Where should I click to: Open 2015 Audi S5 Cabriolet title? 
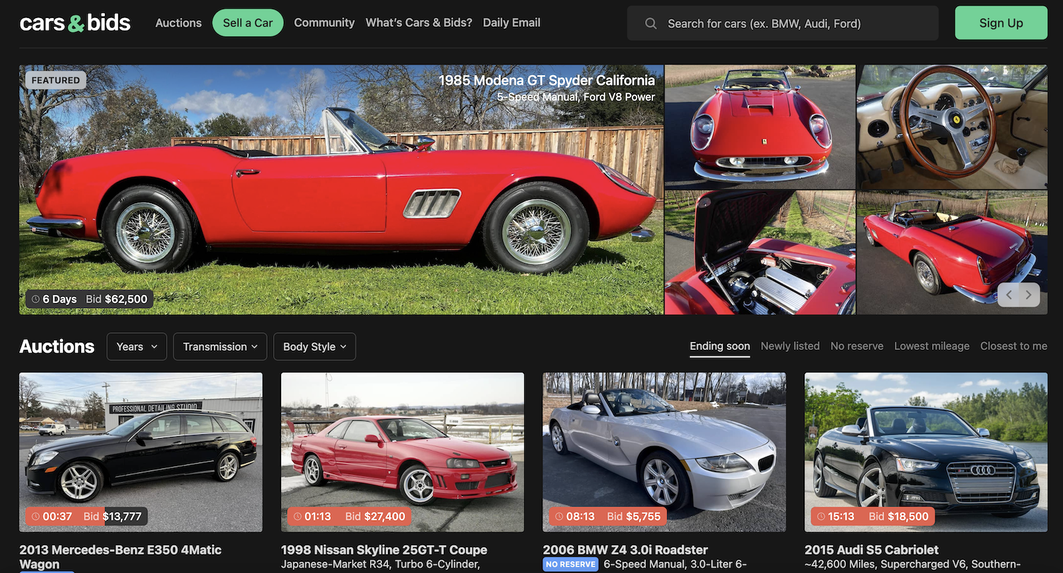click(872, 550)
